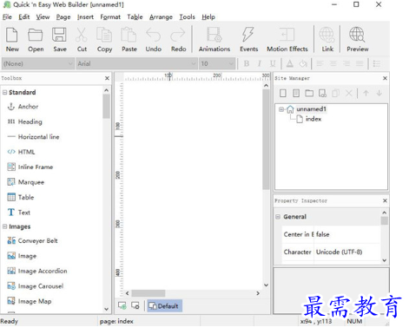Click the Cut scissors icon
Screen dimensions: 409x334
82,40
